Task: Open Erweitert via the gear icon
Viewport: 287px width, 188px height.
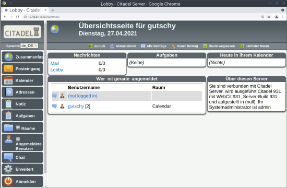Action: 8,169
